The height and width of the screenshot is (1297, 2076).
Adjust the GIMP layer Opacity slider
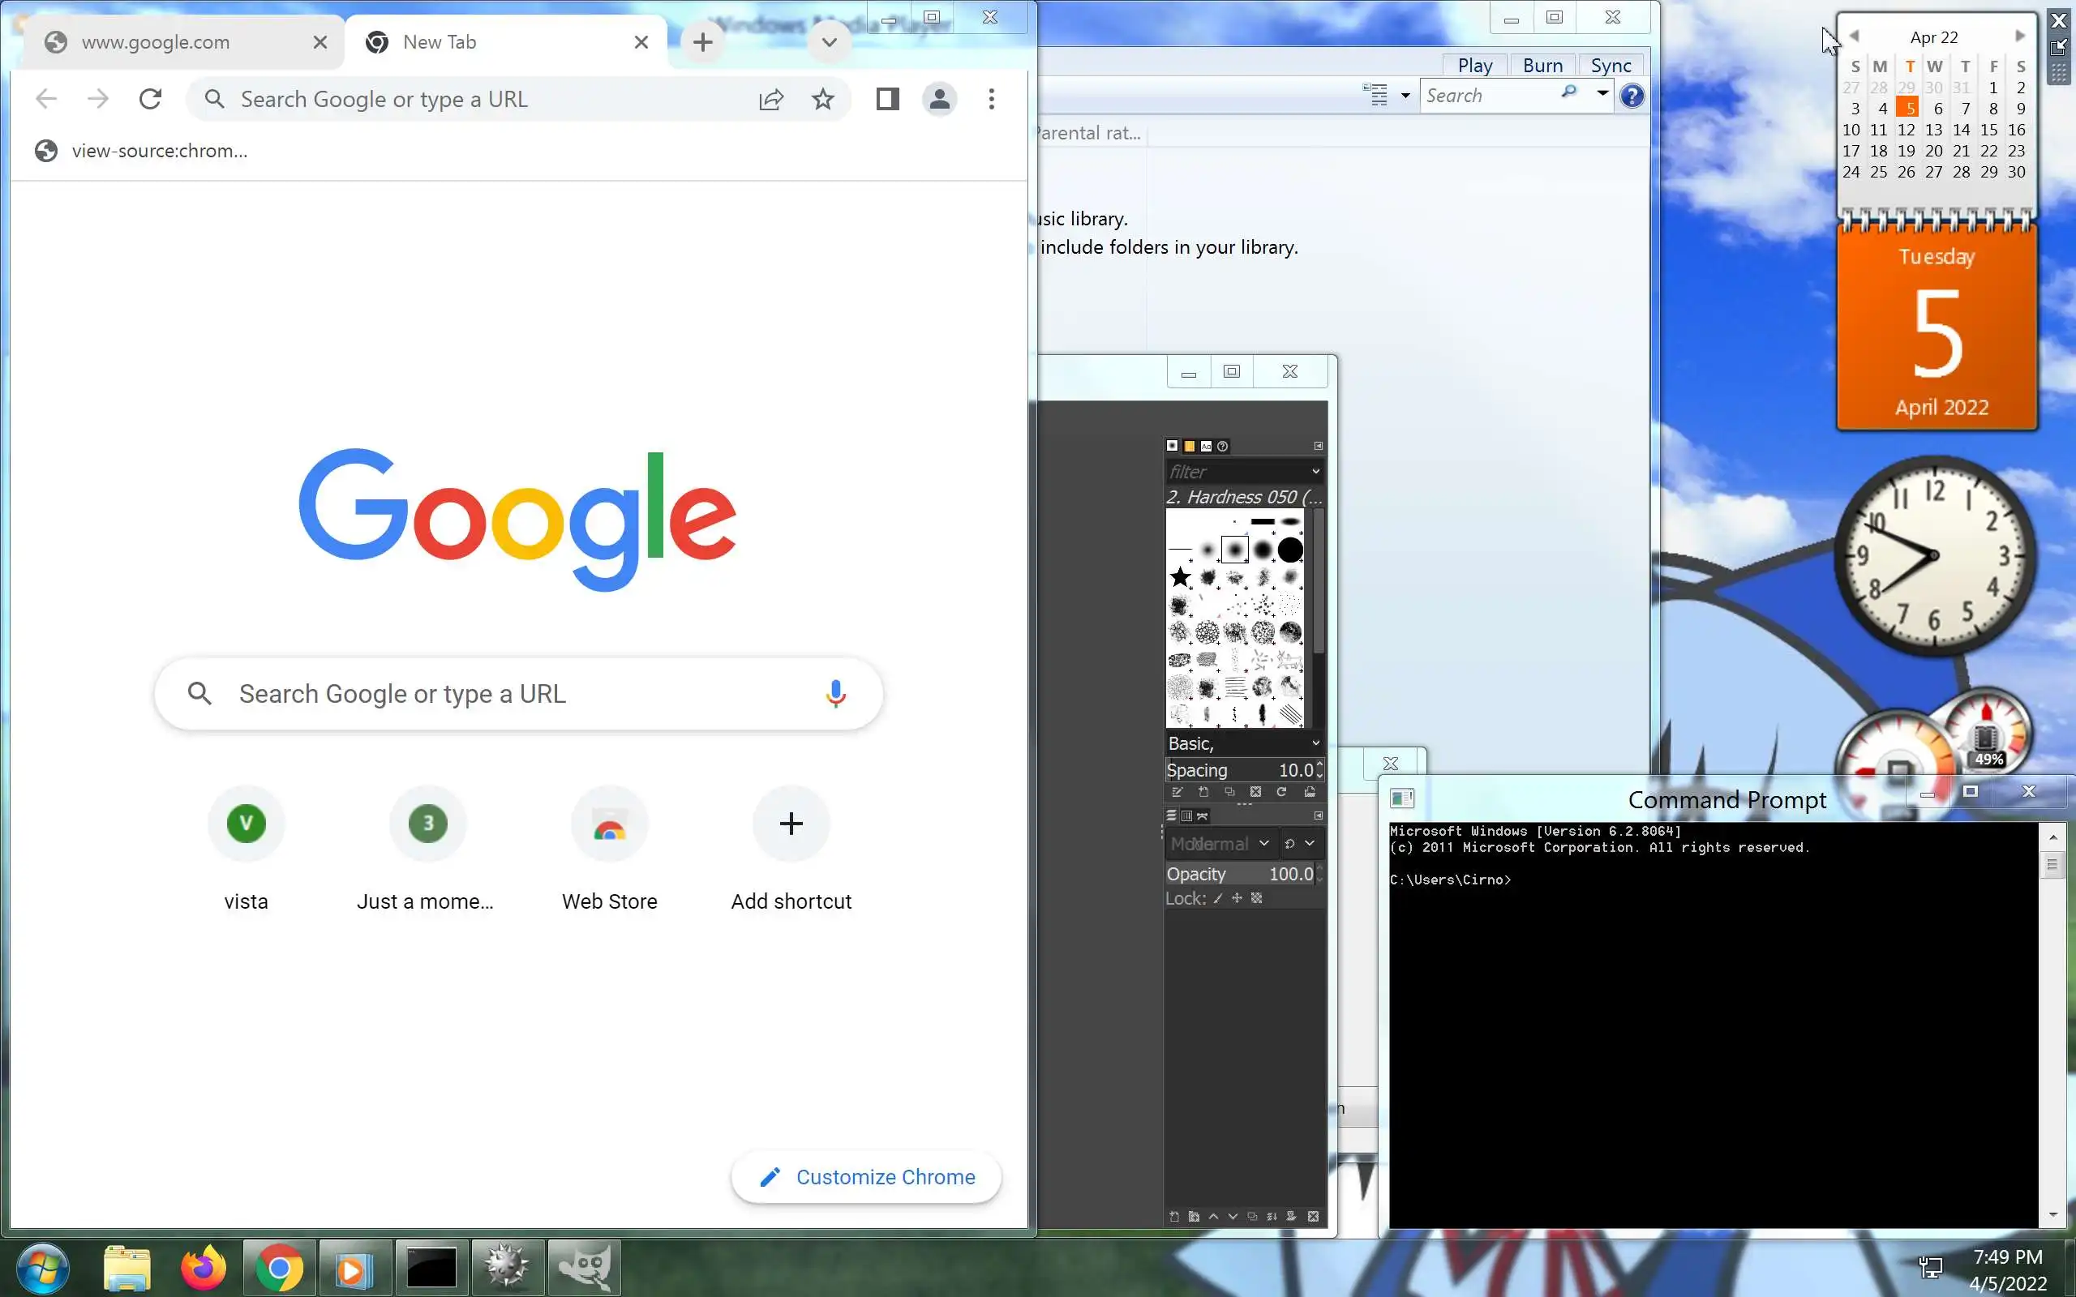pyautogui.click(x=1239, y=874)
